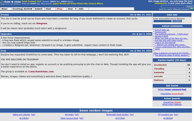Open 'Tattoo arm cthulhu' random image link
The width and height of the screenshot is (194, 121).
click(x=21, y=115)
